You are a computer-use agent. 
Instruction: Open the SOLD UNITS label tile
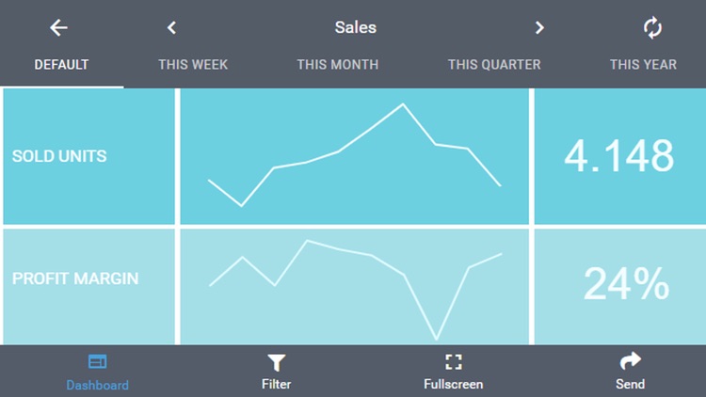click(x=89, y=156)
